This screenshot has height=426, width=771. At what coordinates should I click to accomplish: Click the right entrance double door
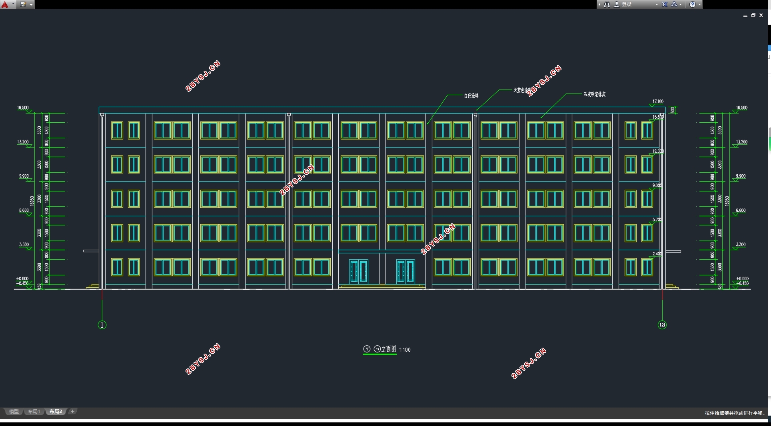click(x=405, y=271)
